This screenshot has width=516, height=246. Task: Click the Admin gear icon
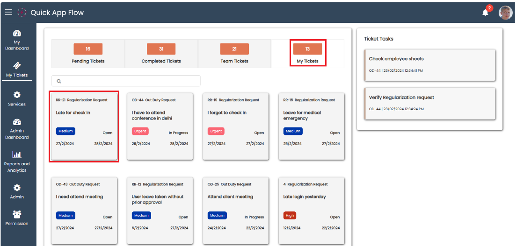pyautogui.click(x=17, y=188)
